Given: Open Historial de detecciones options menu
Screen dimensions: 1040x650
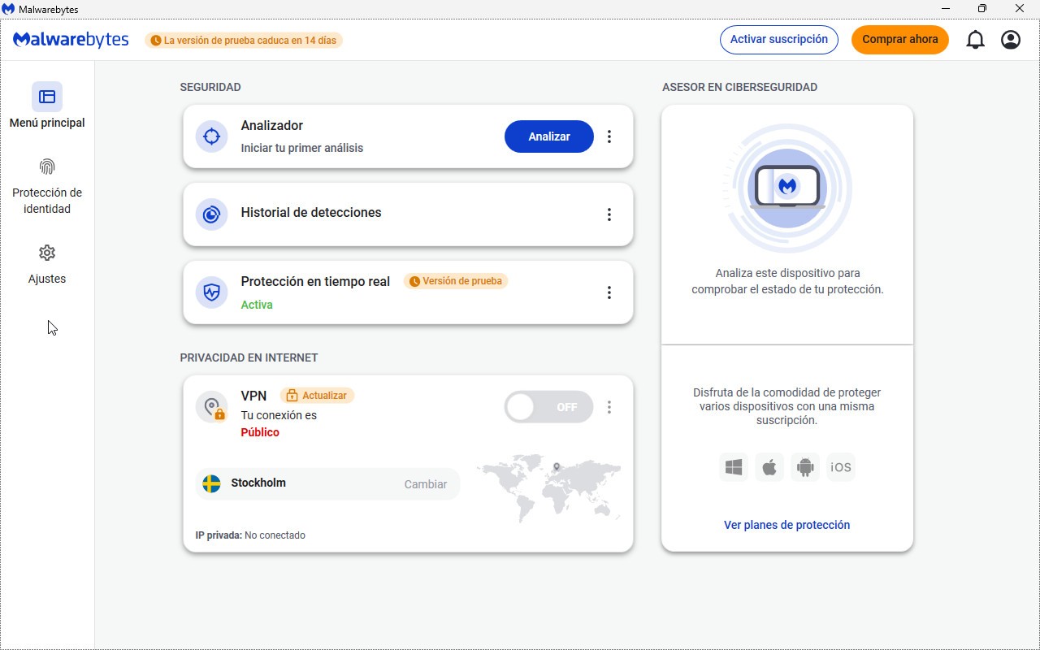Looking at the screenshot, I should pyautogui.click(x=609, y=214).
